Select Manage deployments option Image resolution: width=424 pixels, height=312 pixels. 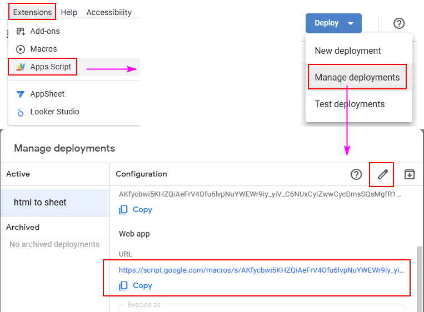(x=357, y=77)
